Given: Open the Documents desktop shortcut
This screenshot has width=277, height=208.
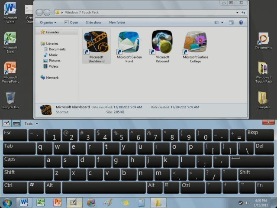Looking at the screenshot, I should coord(264,41).
